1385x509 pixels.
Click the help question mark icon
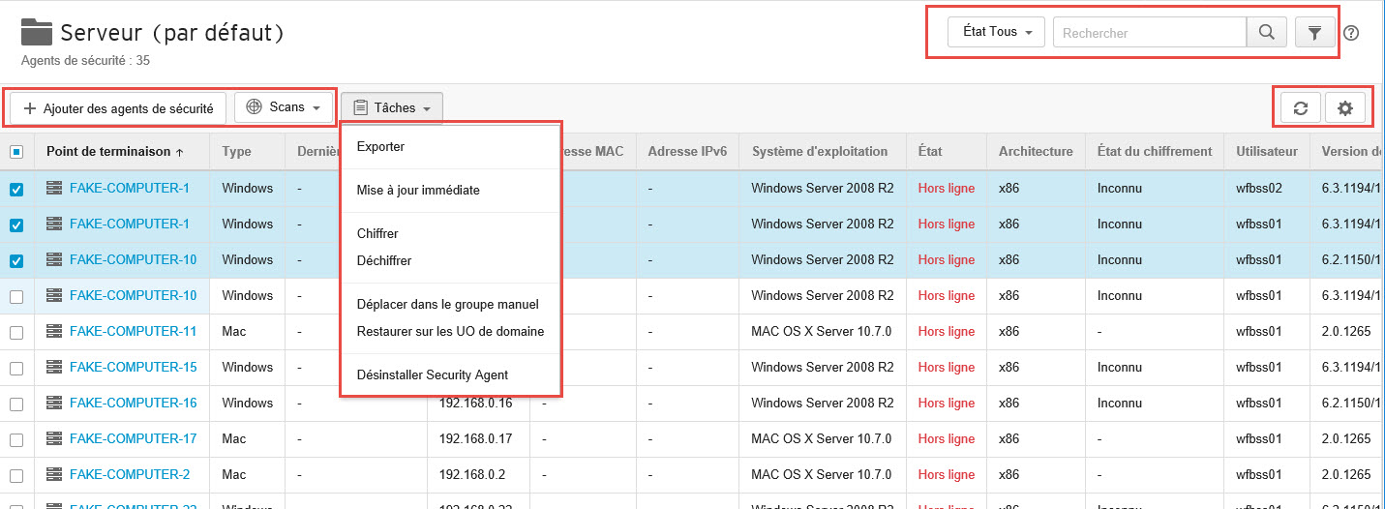[1352, 33]
